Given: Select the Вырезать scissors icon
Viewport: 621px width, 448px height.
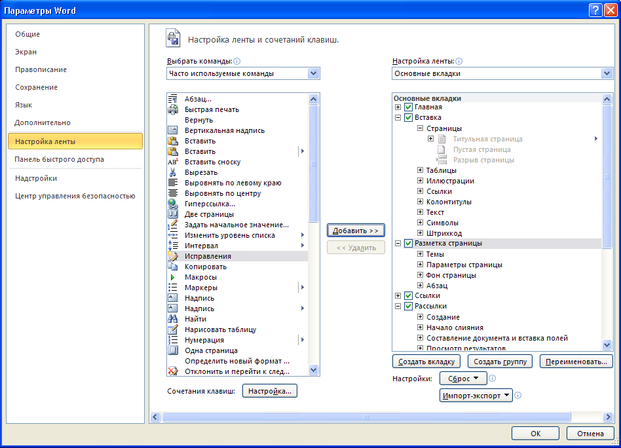Looking at the screenshot, I should click(x=173, y=172).
